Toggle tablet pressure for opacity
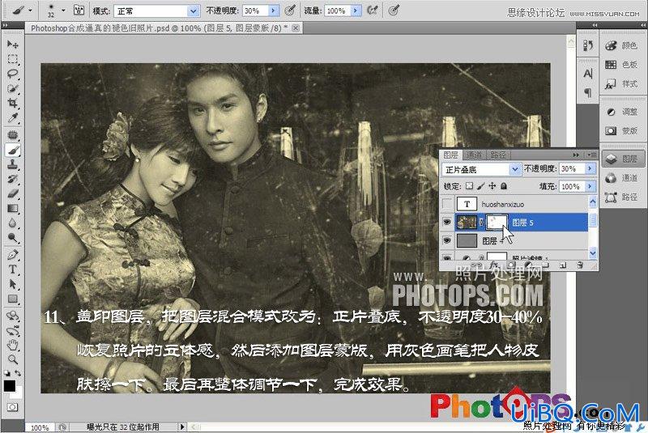 point(290,11)
